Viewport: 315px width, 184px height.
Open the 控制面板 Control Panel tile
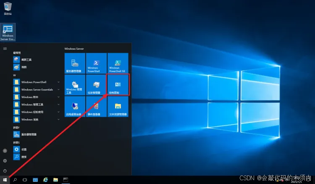pyautogui.click(x=118, y=85)
